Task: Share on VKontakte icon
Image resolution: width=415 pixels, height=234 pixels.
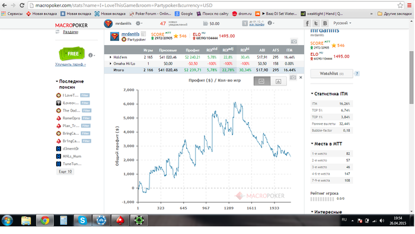Action: [x=325, y=23]
